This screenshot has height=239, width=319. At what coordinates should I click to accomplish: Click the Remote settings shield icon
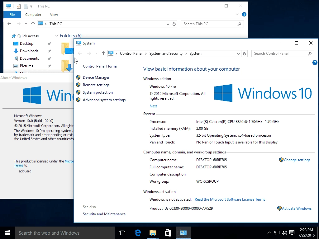[78, 85]
